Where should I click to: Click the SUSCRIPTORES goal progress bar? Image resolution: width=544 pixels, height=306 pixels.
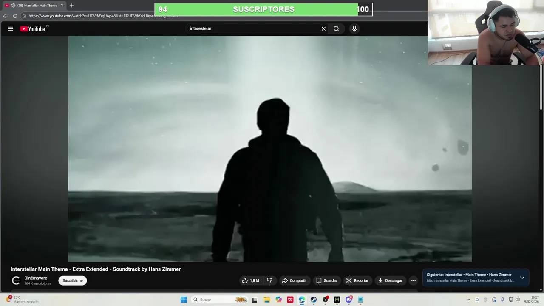(263, 9)
